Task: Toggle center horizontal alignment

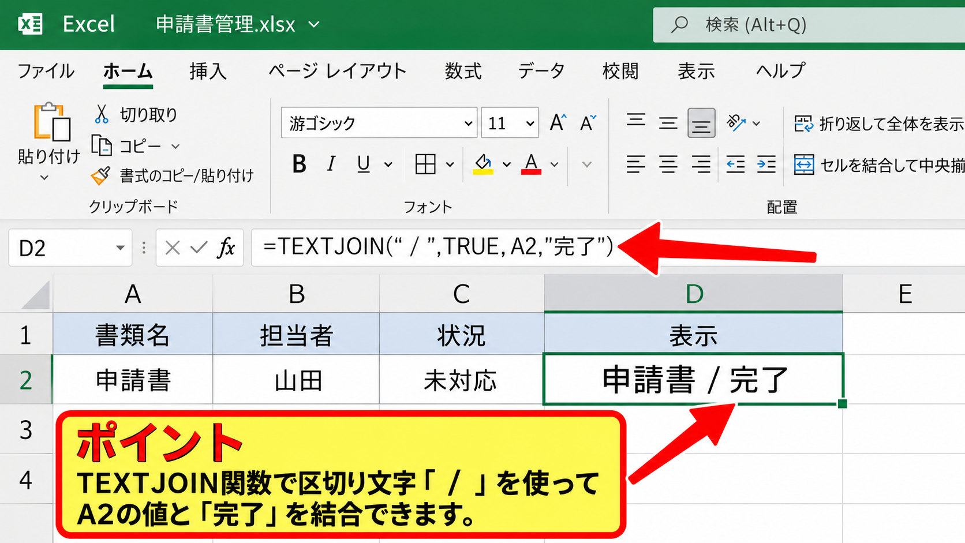Action: (x=668, y=165)
